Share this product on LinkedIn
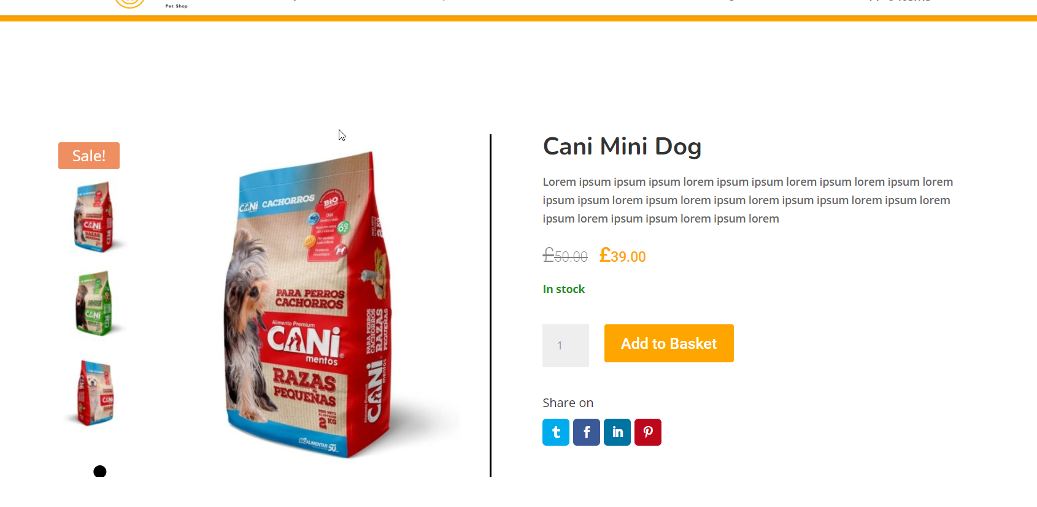This screenshot has height=507, width=1037. (617, 432)
